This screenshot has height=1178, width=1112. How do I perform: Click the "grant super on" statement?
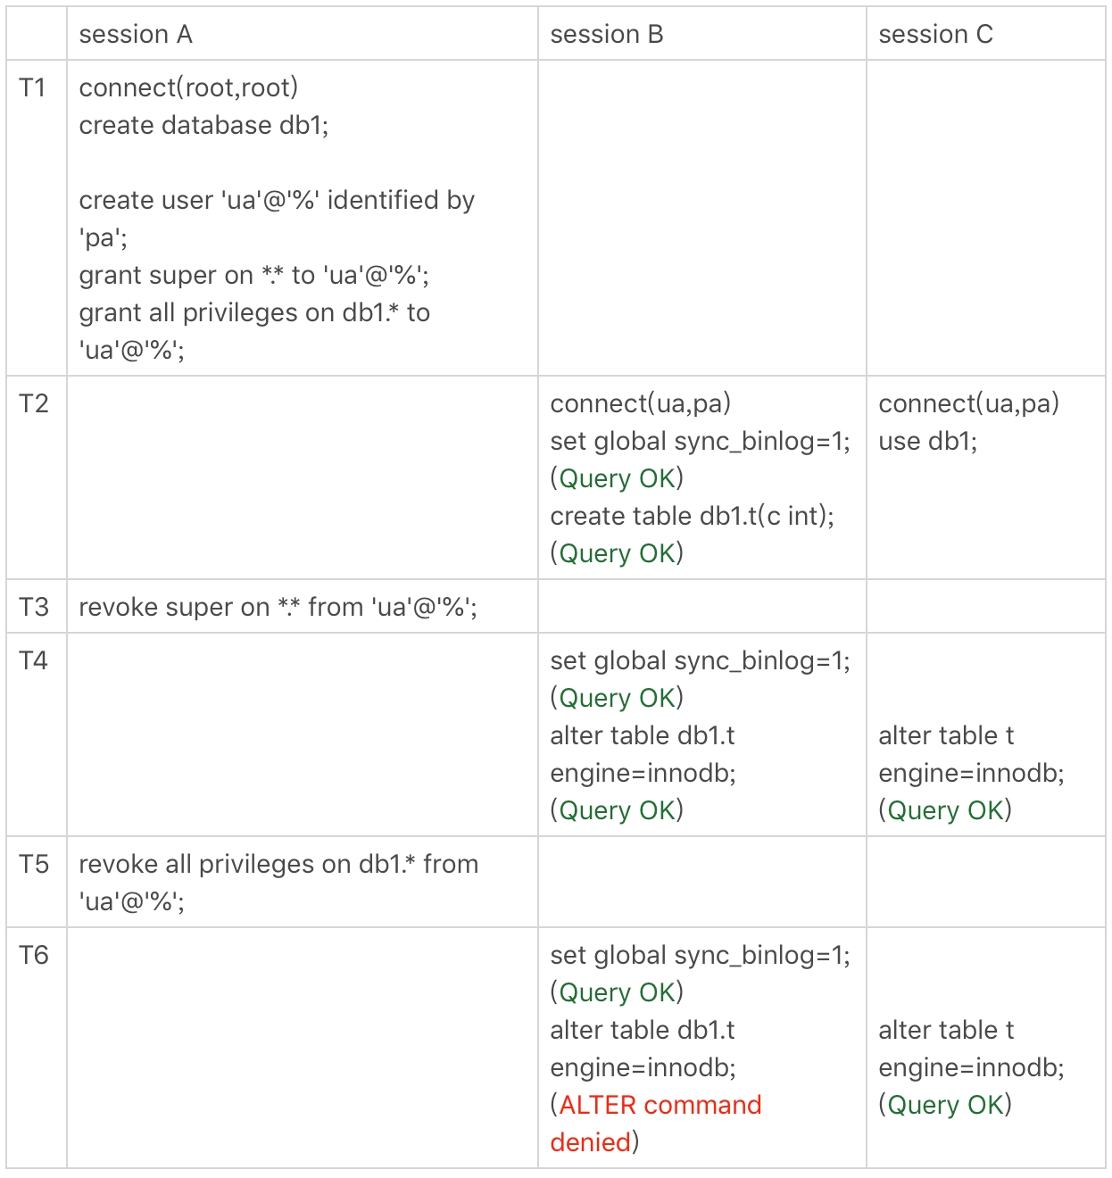253,275
